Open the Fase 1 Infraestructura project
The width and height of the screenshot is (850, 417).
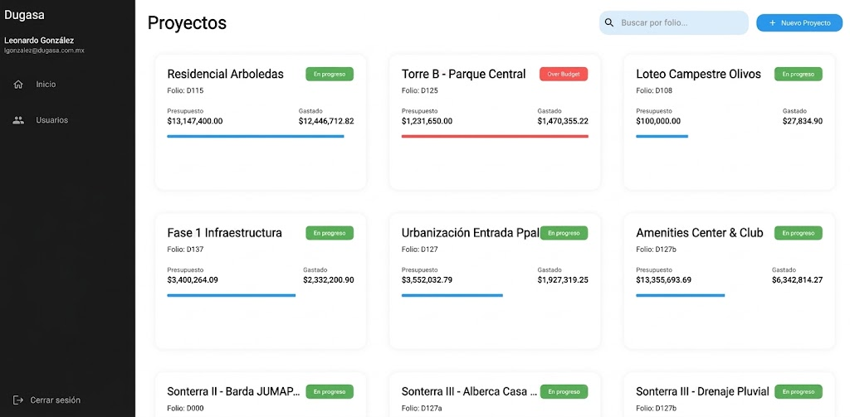tap(224, 233)
